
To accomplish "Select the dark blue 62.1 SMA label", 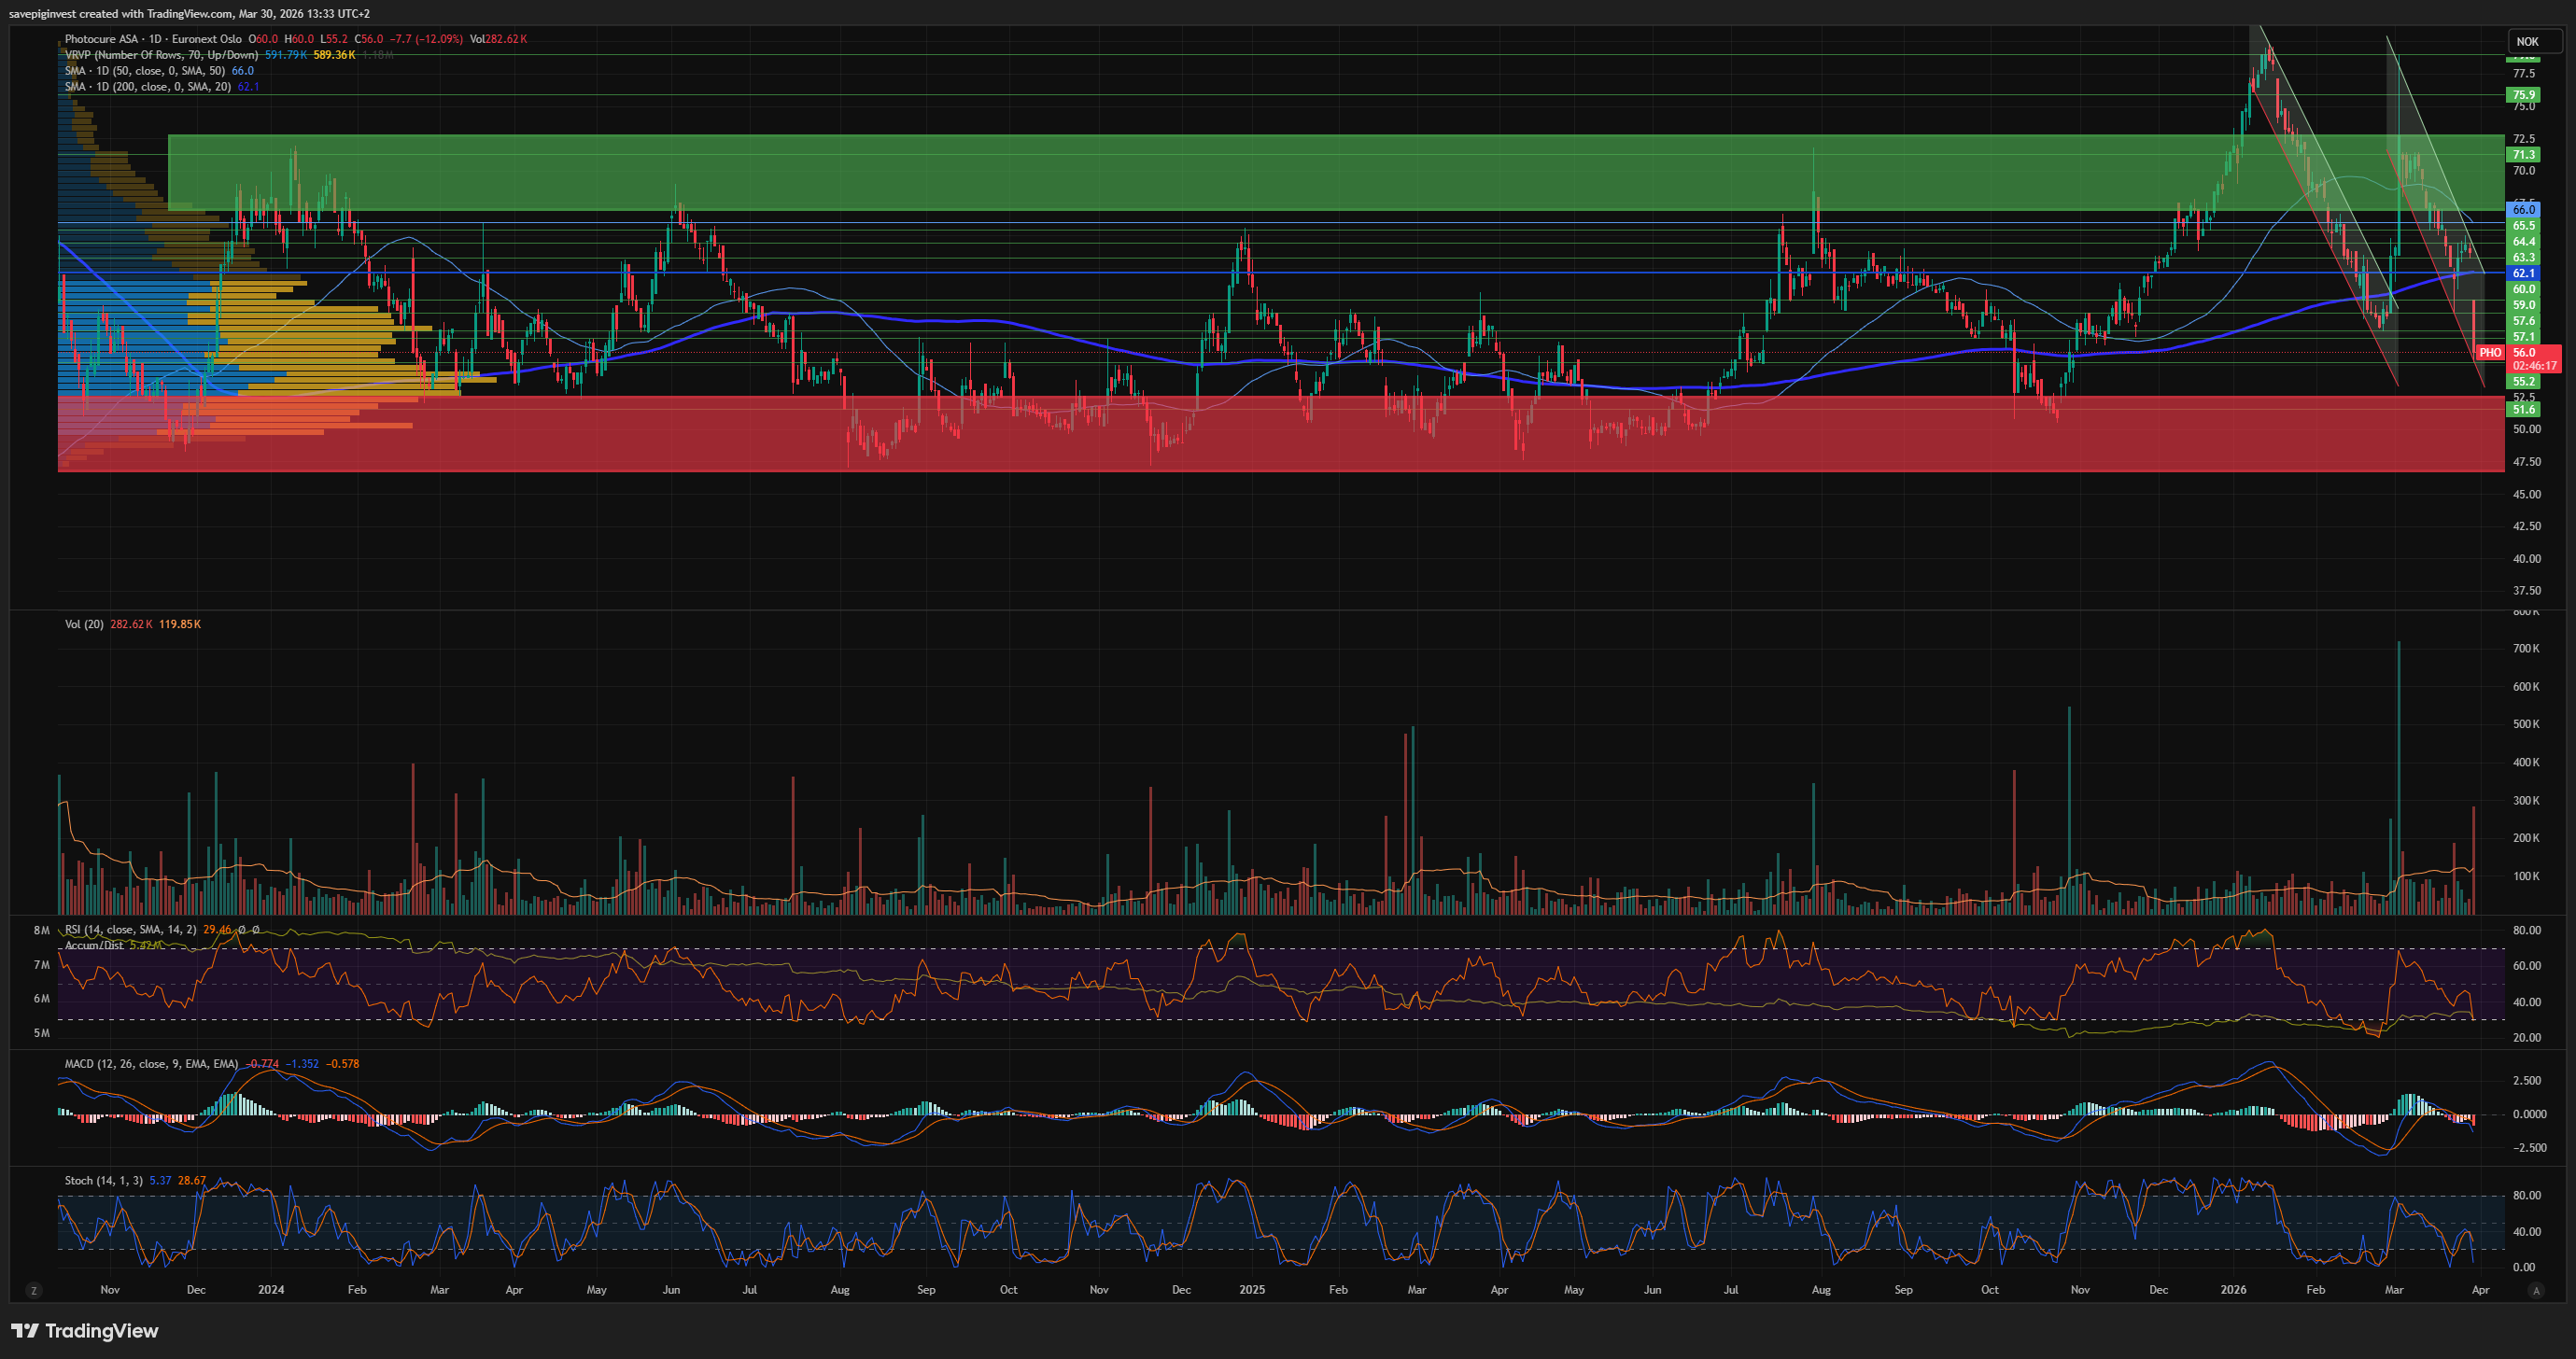I will pyautogui.click(x=2524, y=273).
